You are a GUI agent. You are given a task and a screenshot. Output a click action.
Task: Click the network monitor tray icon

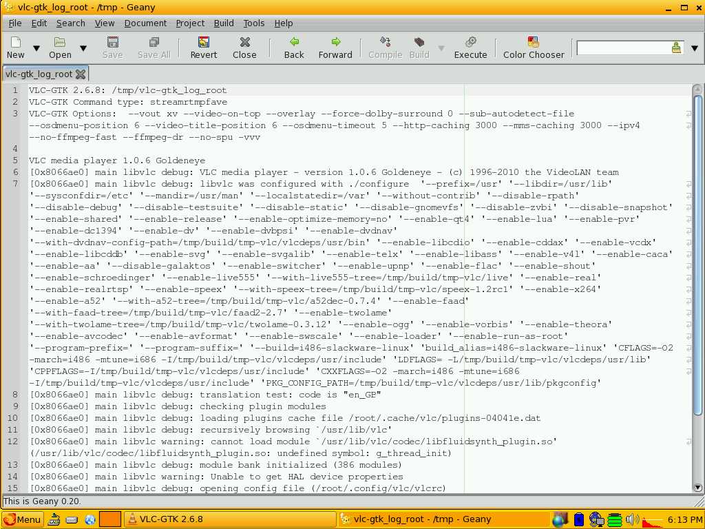596,519
